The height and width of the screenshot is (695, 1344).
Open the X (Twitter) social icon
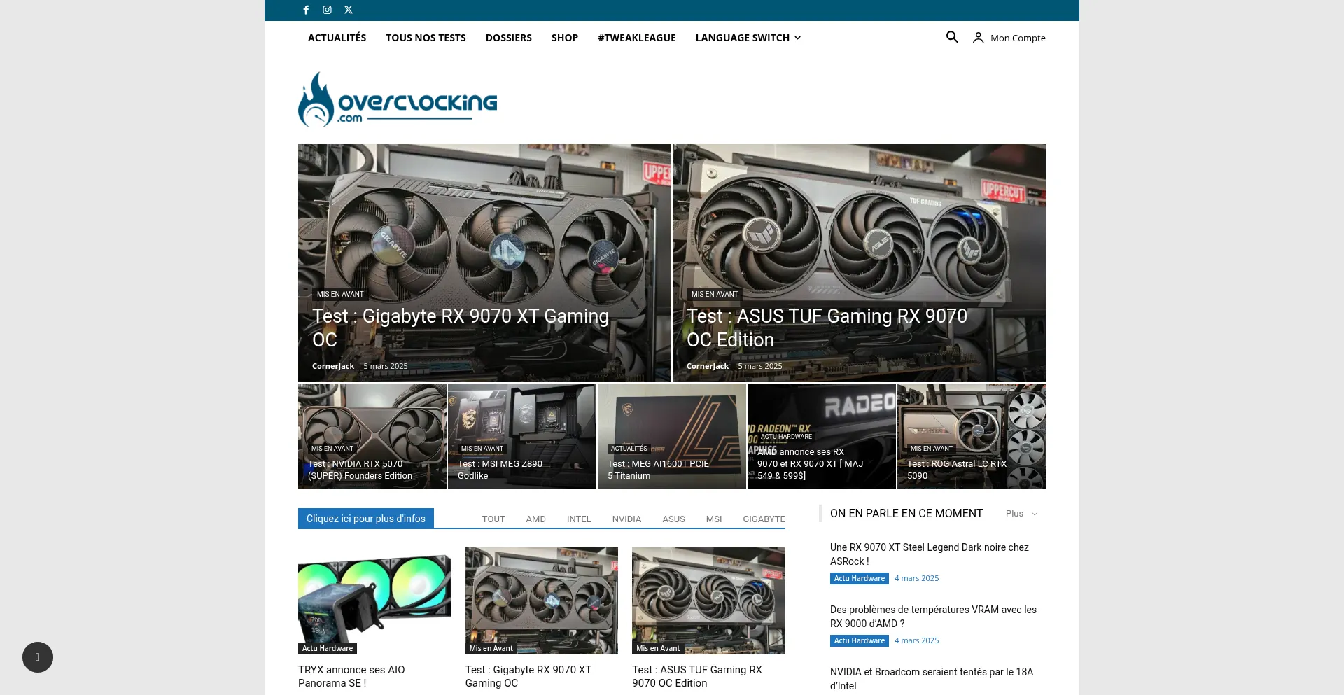(x=349, y=10)
